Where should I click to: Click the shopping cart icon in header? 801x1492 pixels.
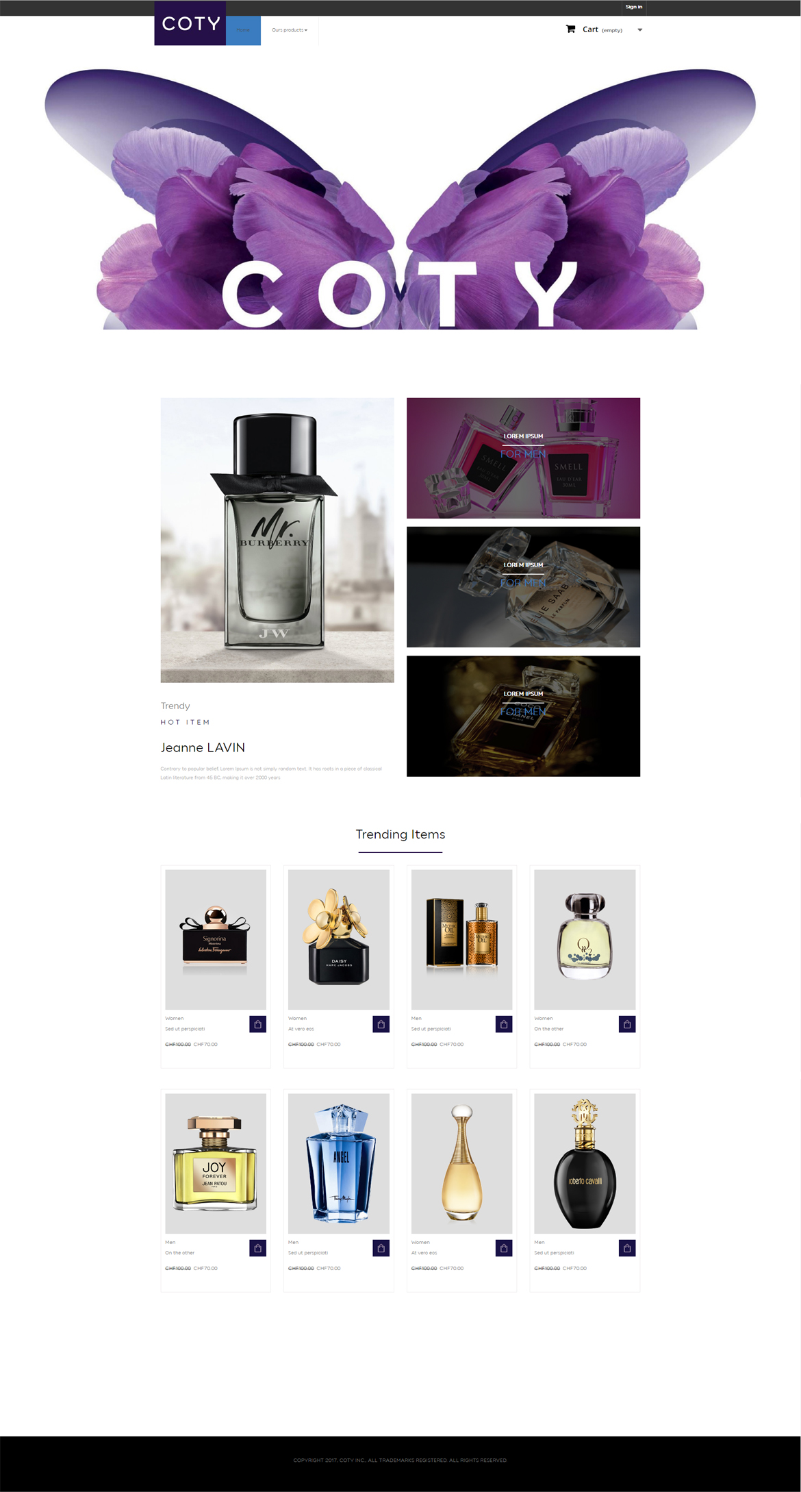pos(570,29)
